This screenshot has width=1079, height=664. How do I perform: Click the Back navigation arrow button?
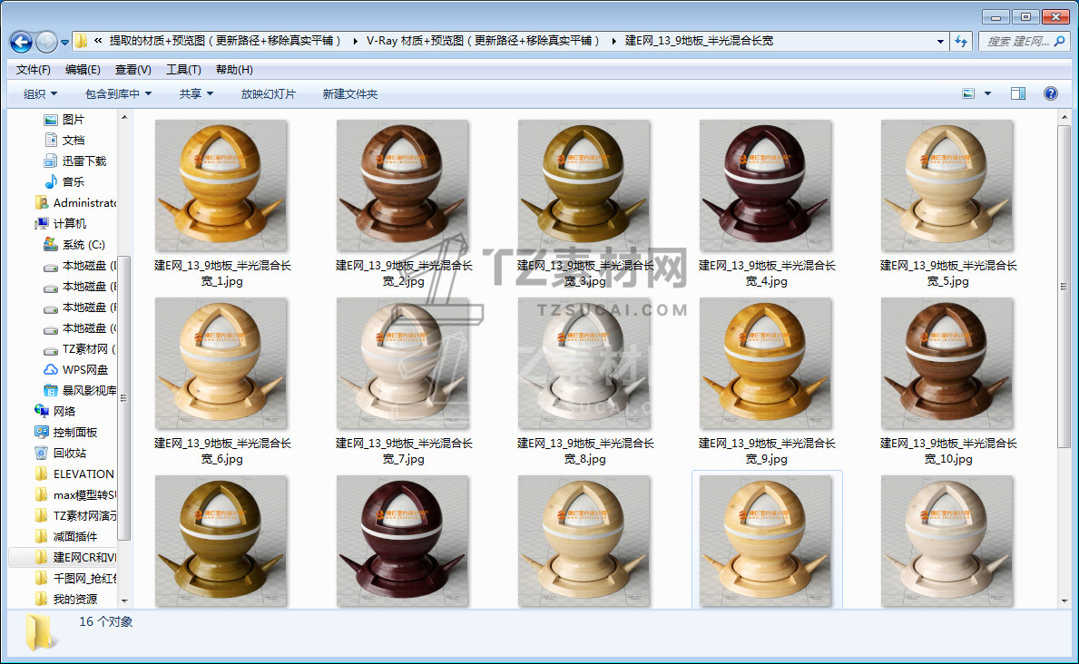(21, 42)
